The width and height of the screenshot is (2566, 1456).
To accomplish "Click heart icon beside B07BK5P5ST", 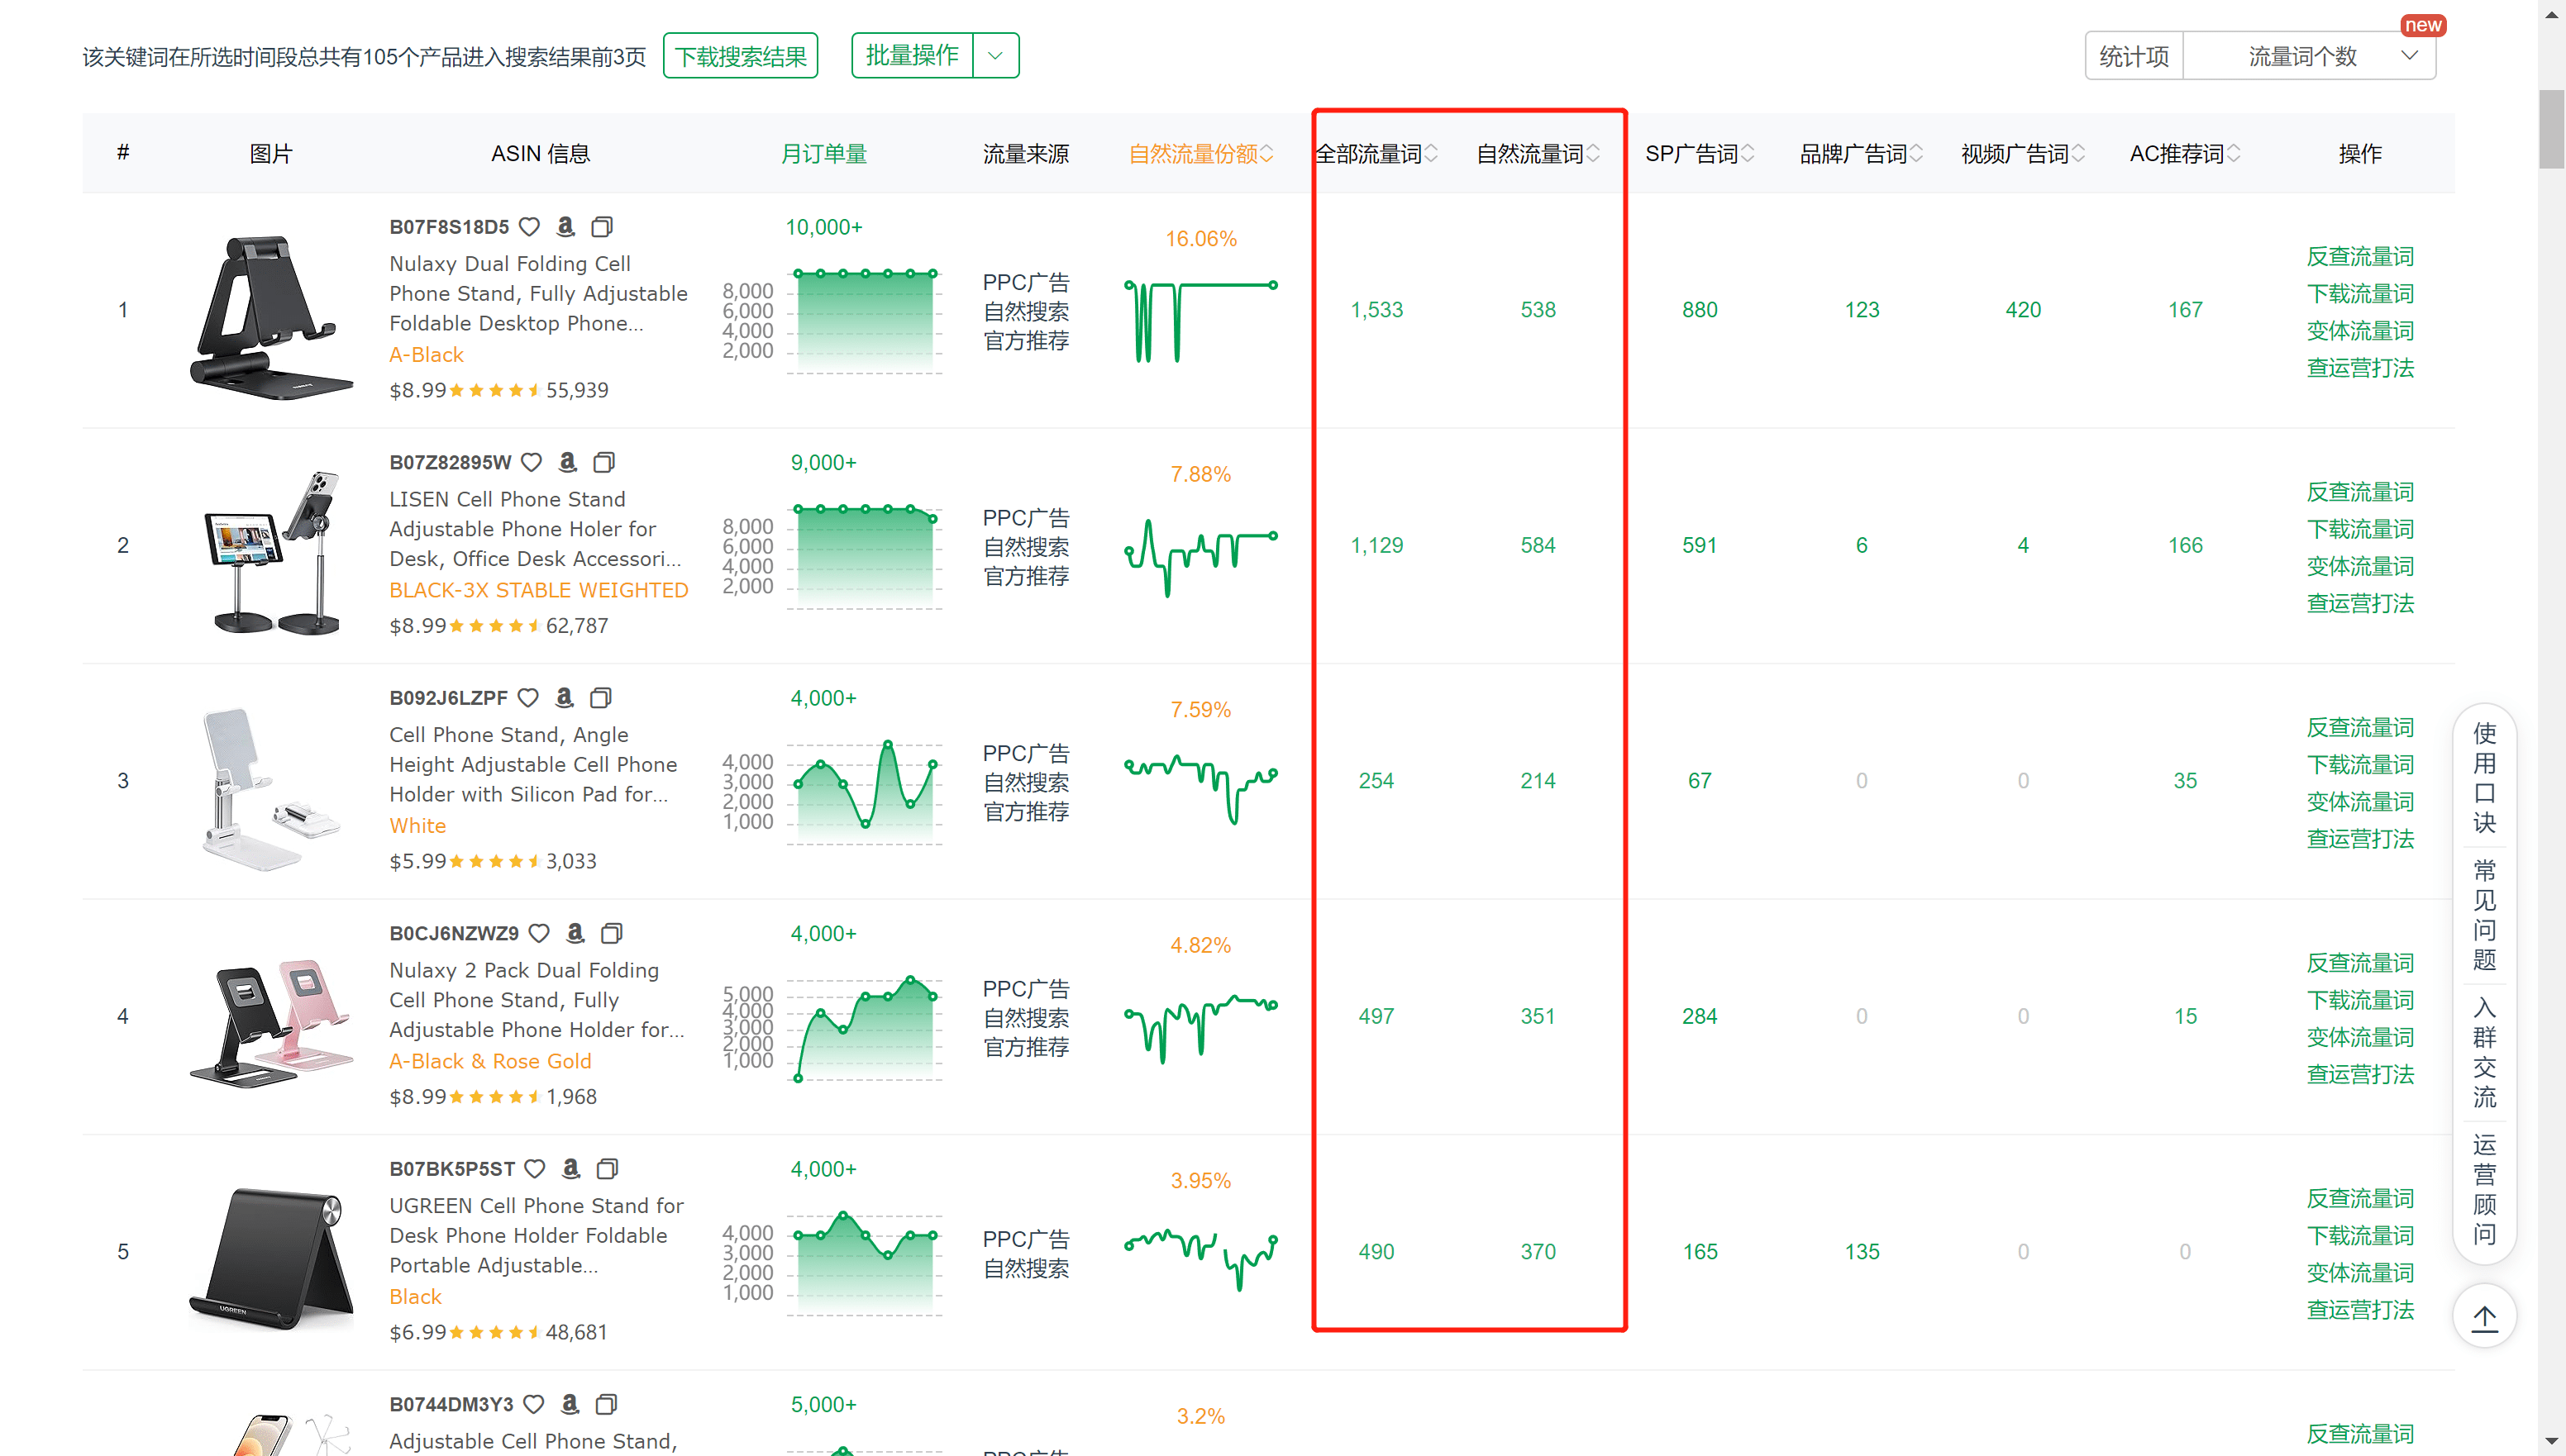I will 535,1169.
